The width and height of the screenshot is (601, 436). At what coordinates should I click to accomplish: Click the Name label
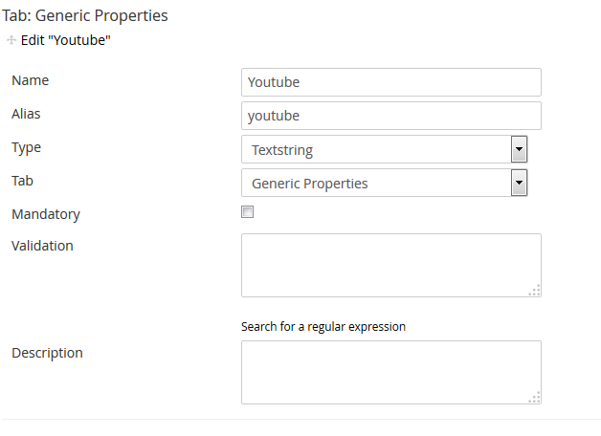point(31,80)
